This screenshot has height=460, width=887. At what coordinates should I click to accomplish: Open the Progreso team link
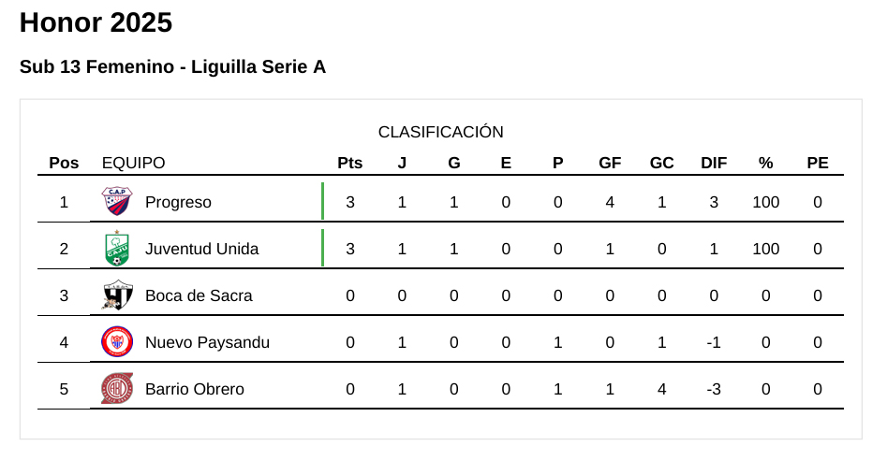click(x=178, y=202)
